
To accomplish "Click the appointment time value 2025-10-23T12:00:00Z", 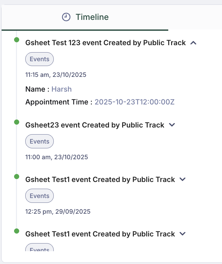I will pos(135,102).
